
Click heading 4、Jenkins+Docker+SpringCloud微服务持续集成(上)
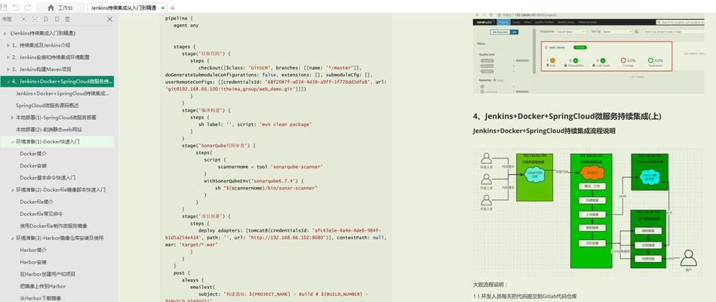tap(567, 116)
